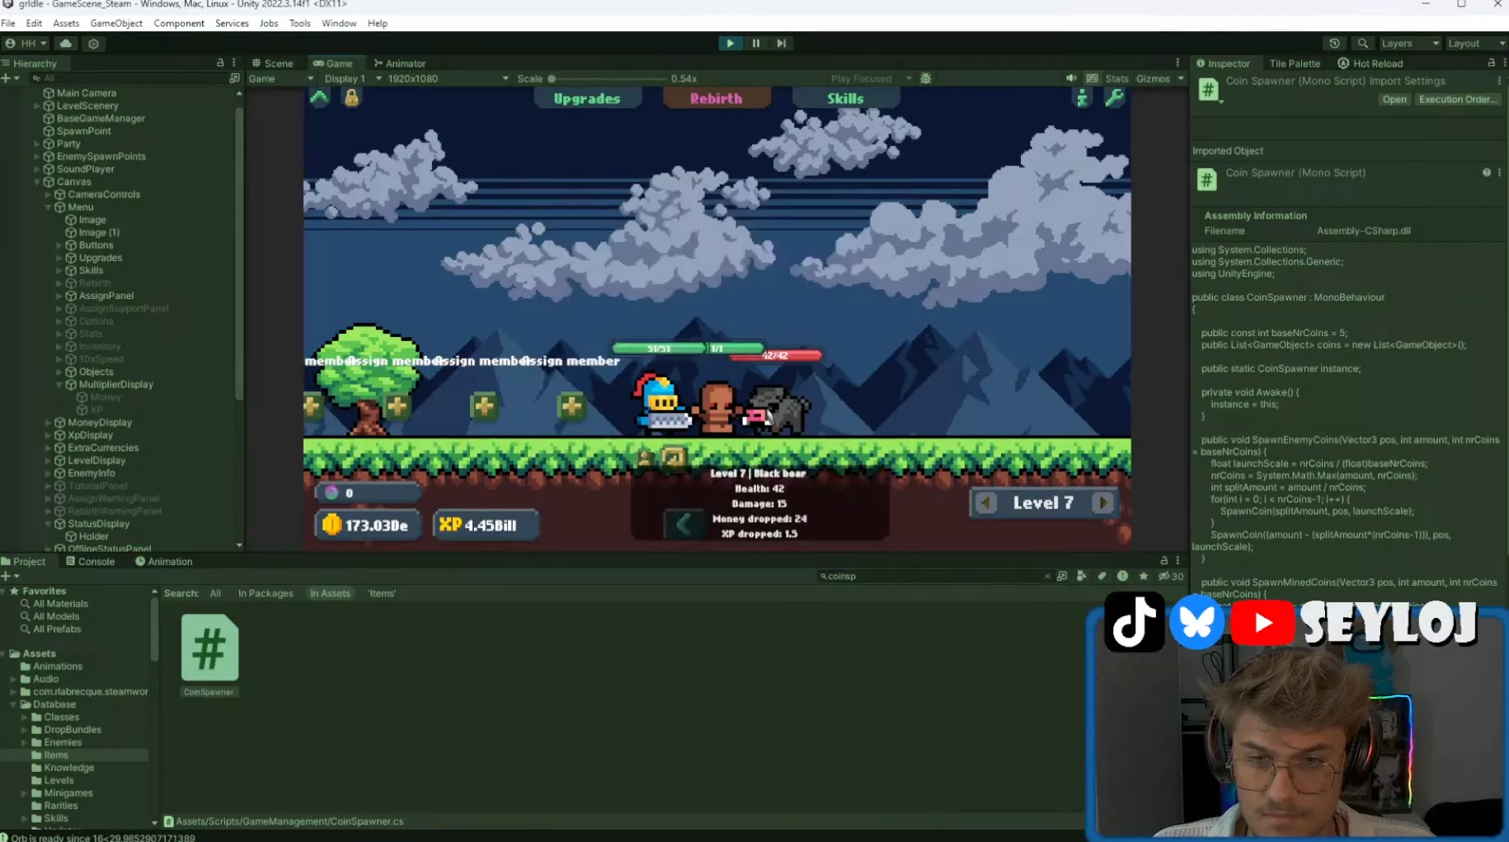
Task: Adjust the Game view Scale slider
Action: point(552,79)
